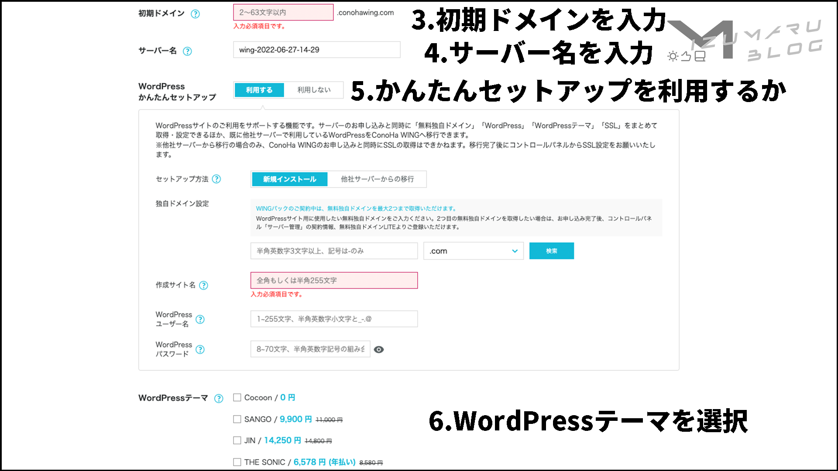The width and height of the screenshot is (838, 471).
Task: Open help icon beside WordPress パスワード
Action: 200,349
